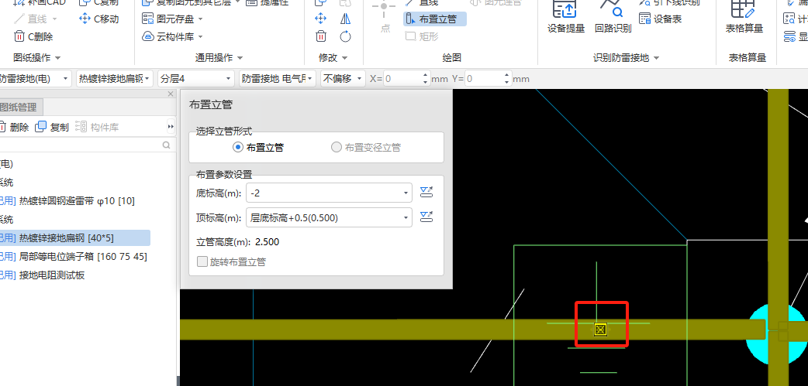Screen dimensions: 808x386
Task: Choose the rotate icon in 修改 group
Action: pyautogui.click(x=345, y=36)
